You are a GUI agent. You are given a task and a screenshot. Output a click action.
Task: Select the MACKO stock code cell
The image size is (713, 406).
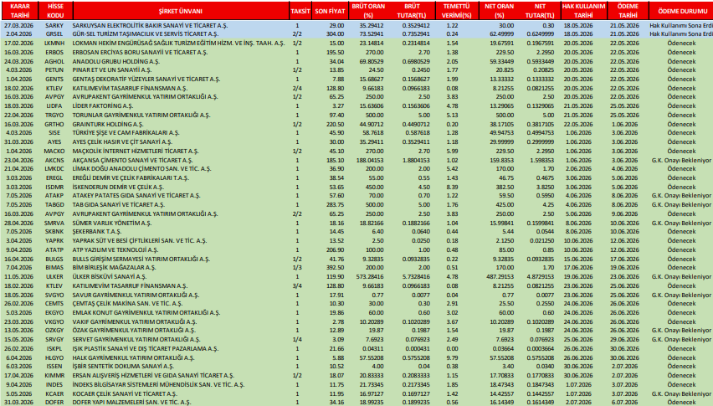click(54, 151)
